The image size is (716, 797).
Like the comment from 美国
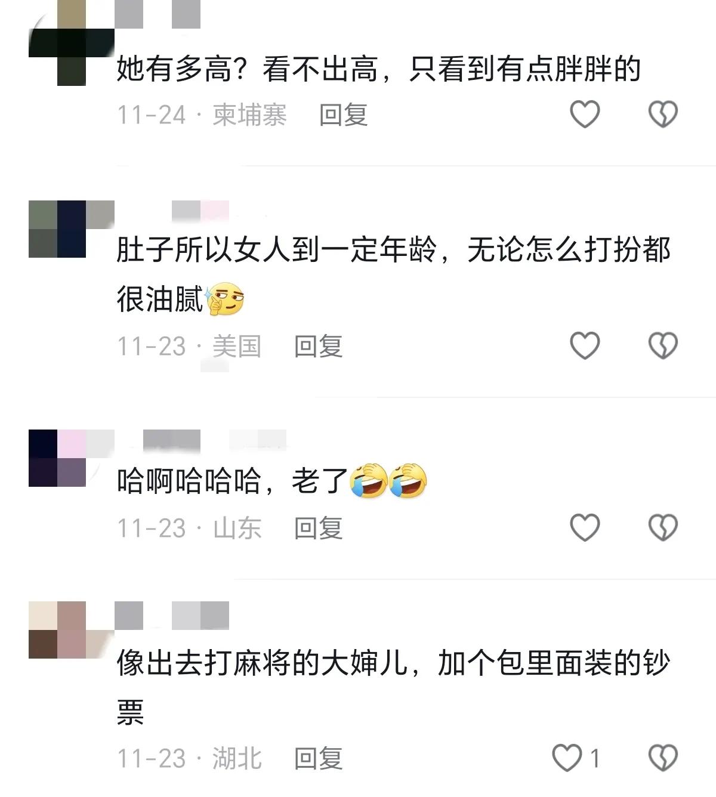585,345
